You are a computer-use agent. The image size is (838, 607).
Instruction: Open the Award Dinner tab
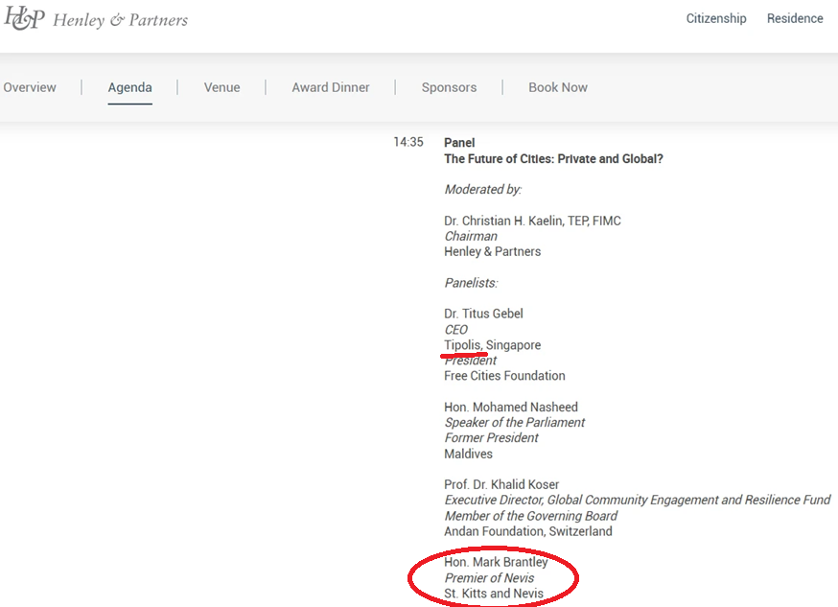330,87
